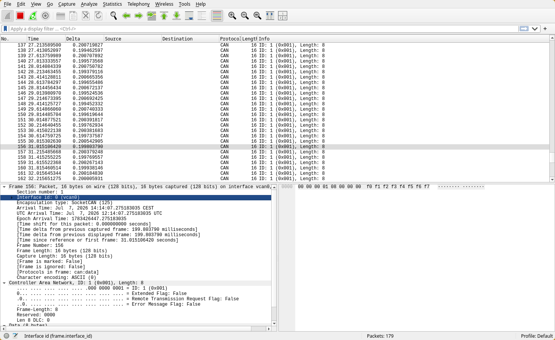Open the Go menu
The height and width of the screenshot is (340, 555).
pos(50,4)
